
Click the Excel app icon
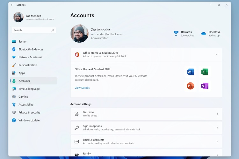click(x=205, y=72)
